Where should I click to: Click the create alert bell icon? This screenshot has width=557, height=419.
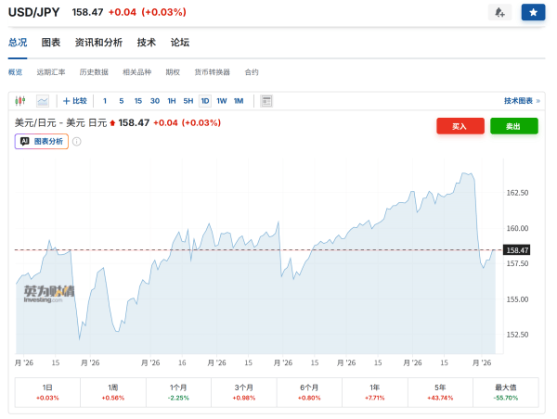click(499, 12)
